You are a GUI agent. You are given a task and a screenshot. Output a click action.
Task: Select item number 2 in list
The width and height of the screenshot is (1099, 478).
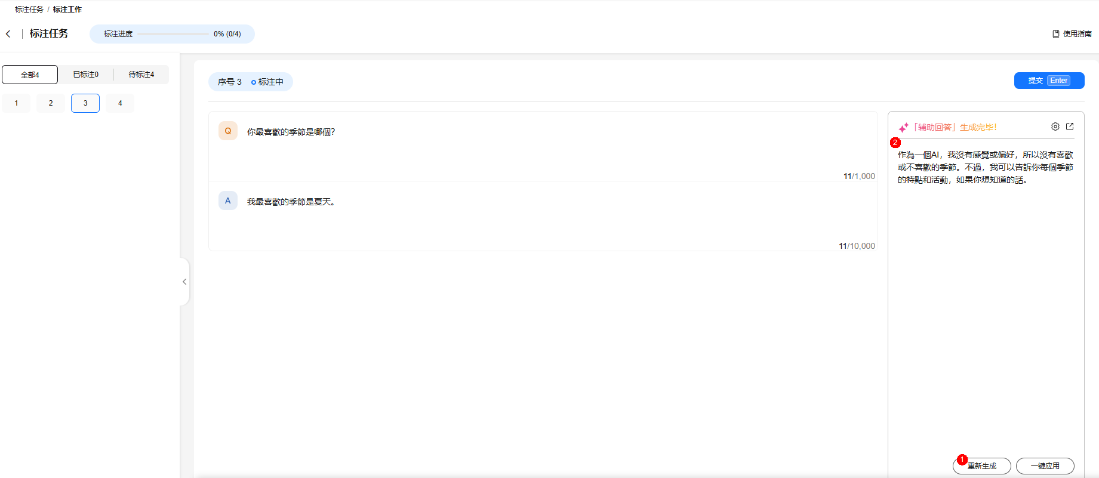[51, 103]
